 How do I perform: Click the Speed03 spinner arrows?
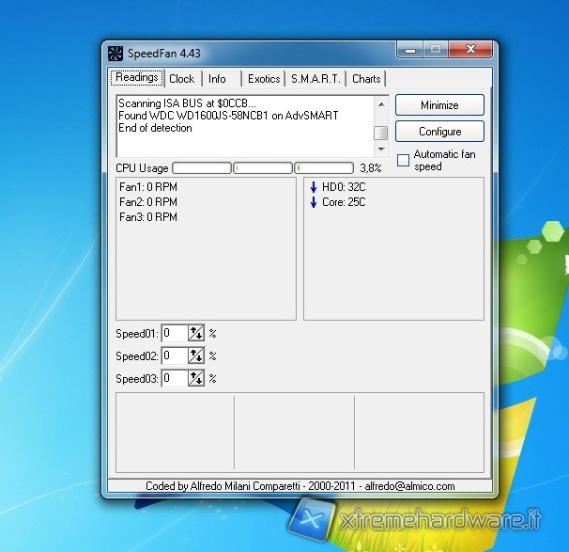[x=196, y=378]
